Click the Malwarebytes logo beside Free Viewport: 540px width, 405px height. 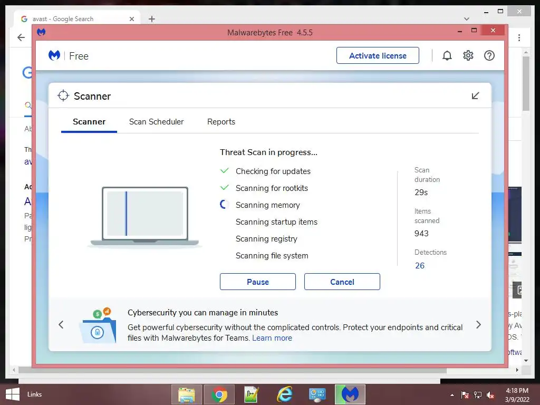point(54,55)
